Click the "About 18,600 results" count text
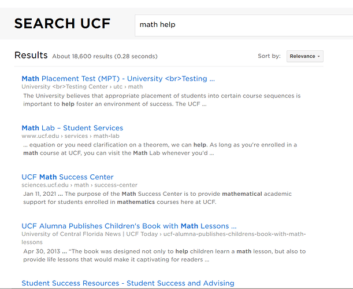 point(105,56)
